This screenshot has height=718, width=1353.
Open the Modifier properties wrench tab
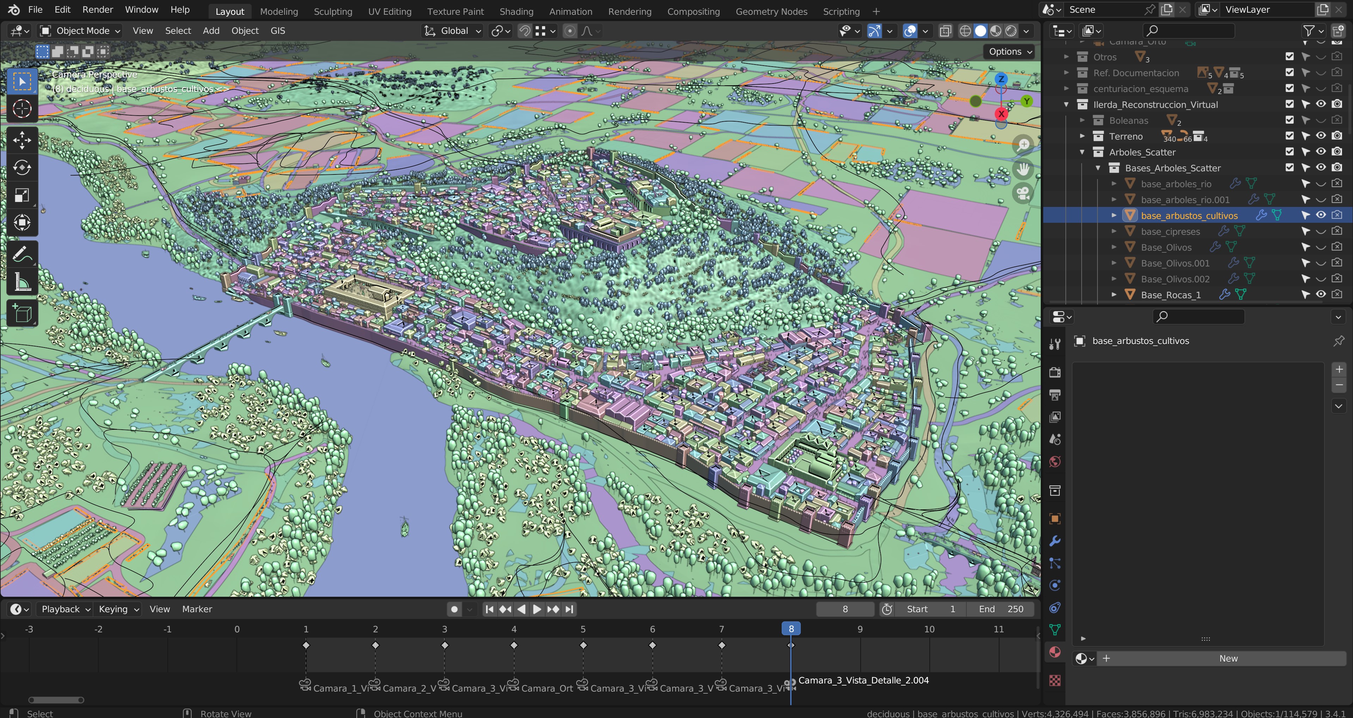pos(1054,541)
